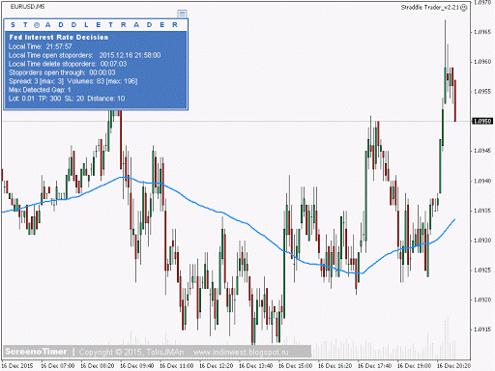Click the 1.0965 price axis label
Screen dimensions: 495x371
point(482,32)
